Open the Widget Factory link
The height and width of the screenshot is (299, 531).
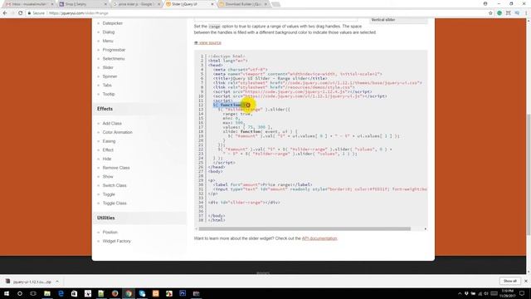click(116, 241)
